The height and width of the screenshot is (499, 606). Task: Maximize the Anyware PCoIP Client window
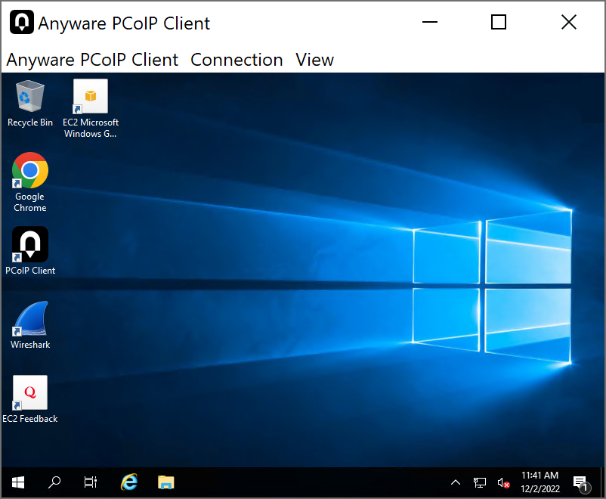coord(499,23)
